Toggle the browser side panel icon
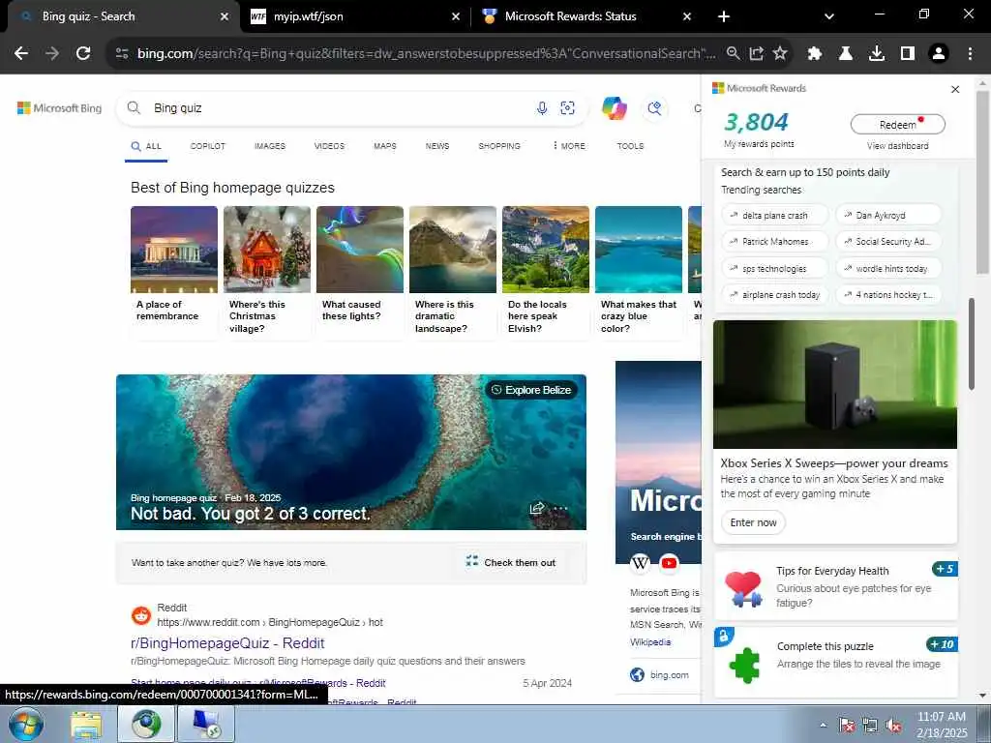The height and width of the screenshot is (743, 991). click(x=908, y=54)
